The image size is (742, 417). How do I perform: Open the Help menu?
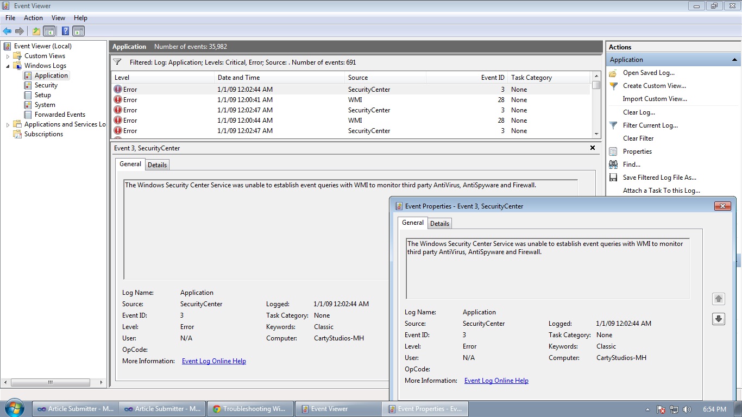coord(80,18)
